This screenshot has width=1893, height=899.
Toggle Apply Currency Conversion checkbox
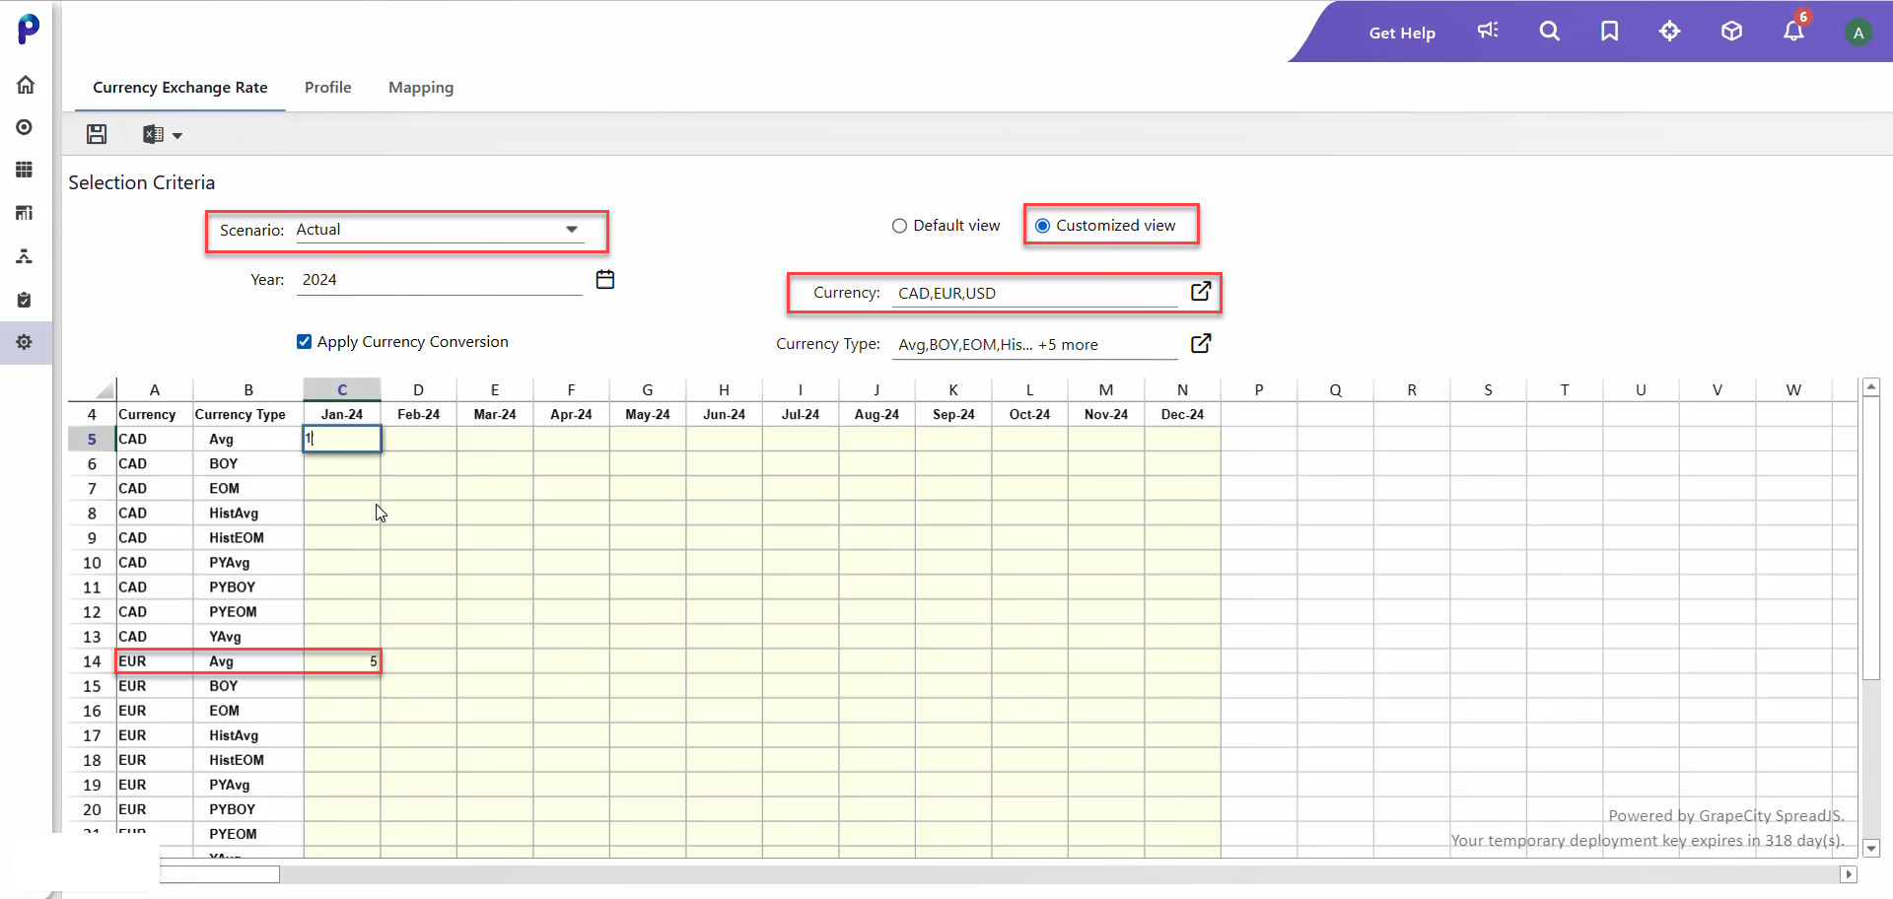tap(304, 342)
